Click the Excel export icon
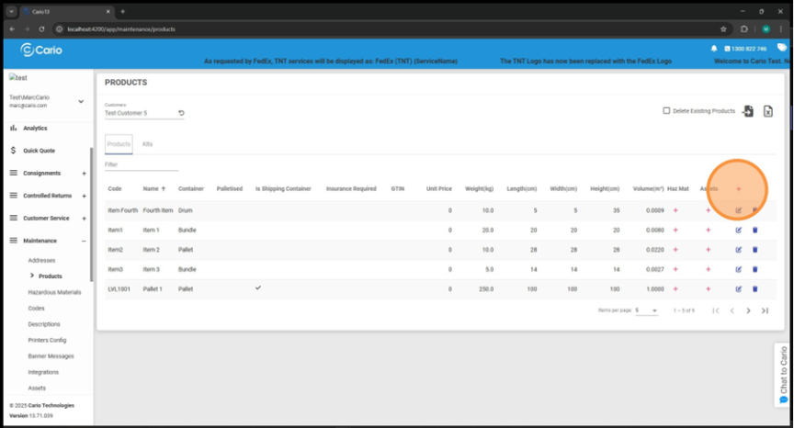 (768, 111)
